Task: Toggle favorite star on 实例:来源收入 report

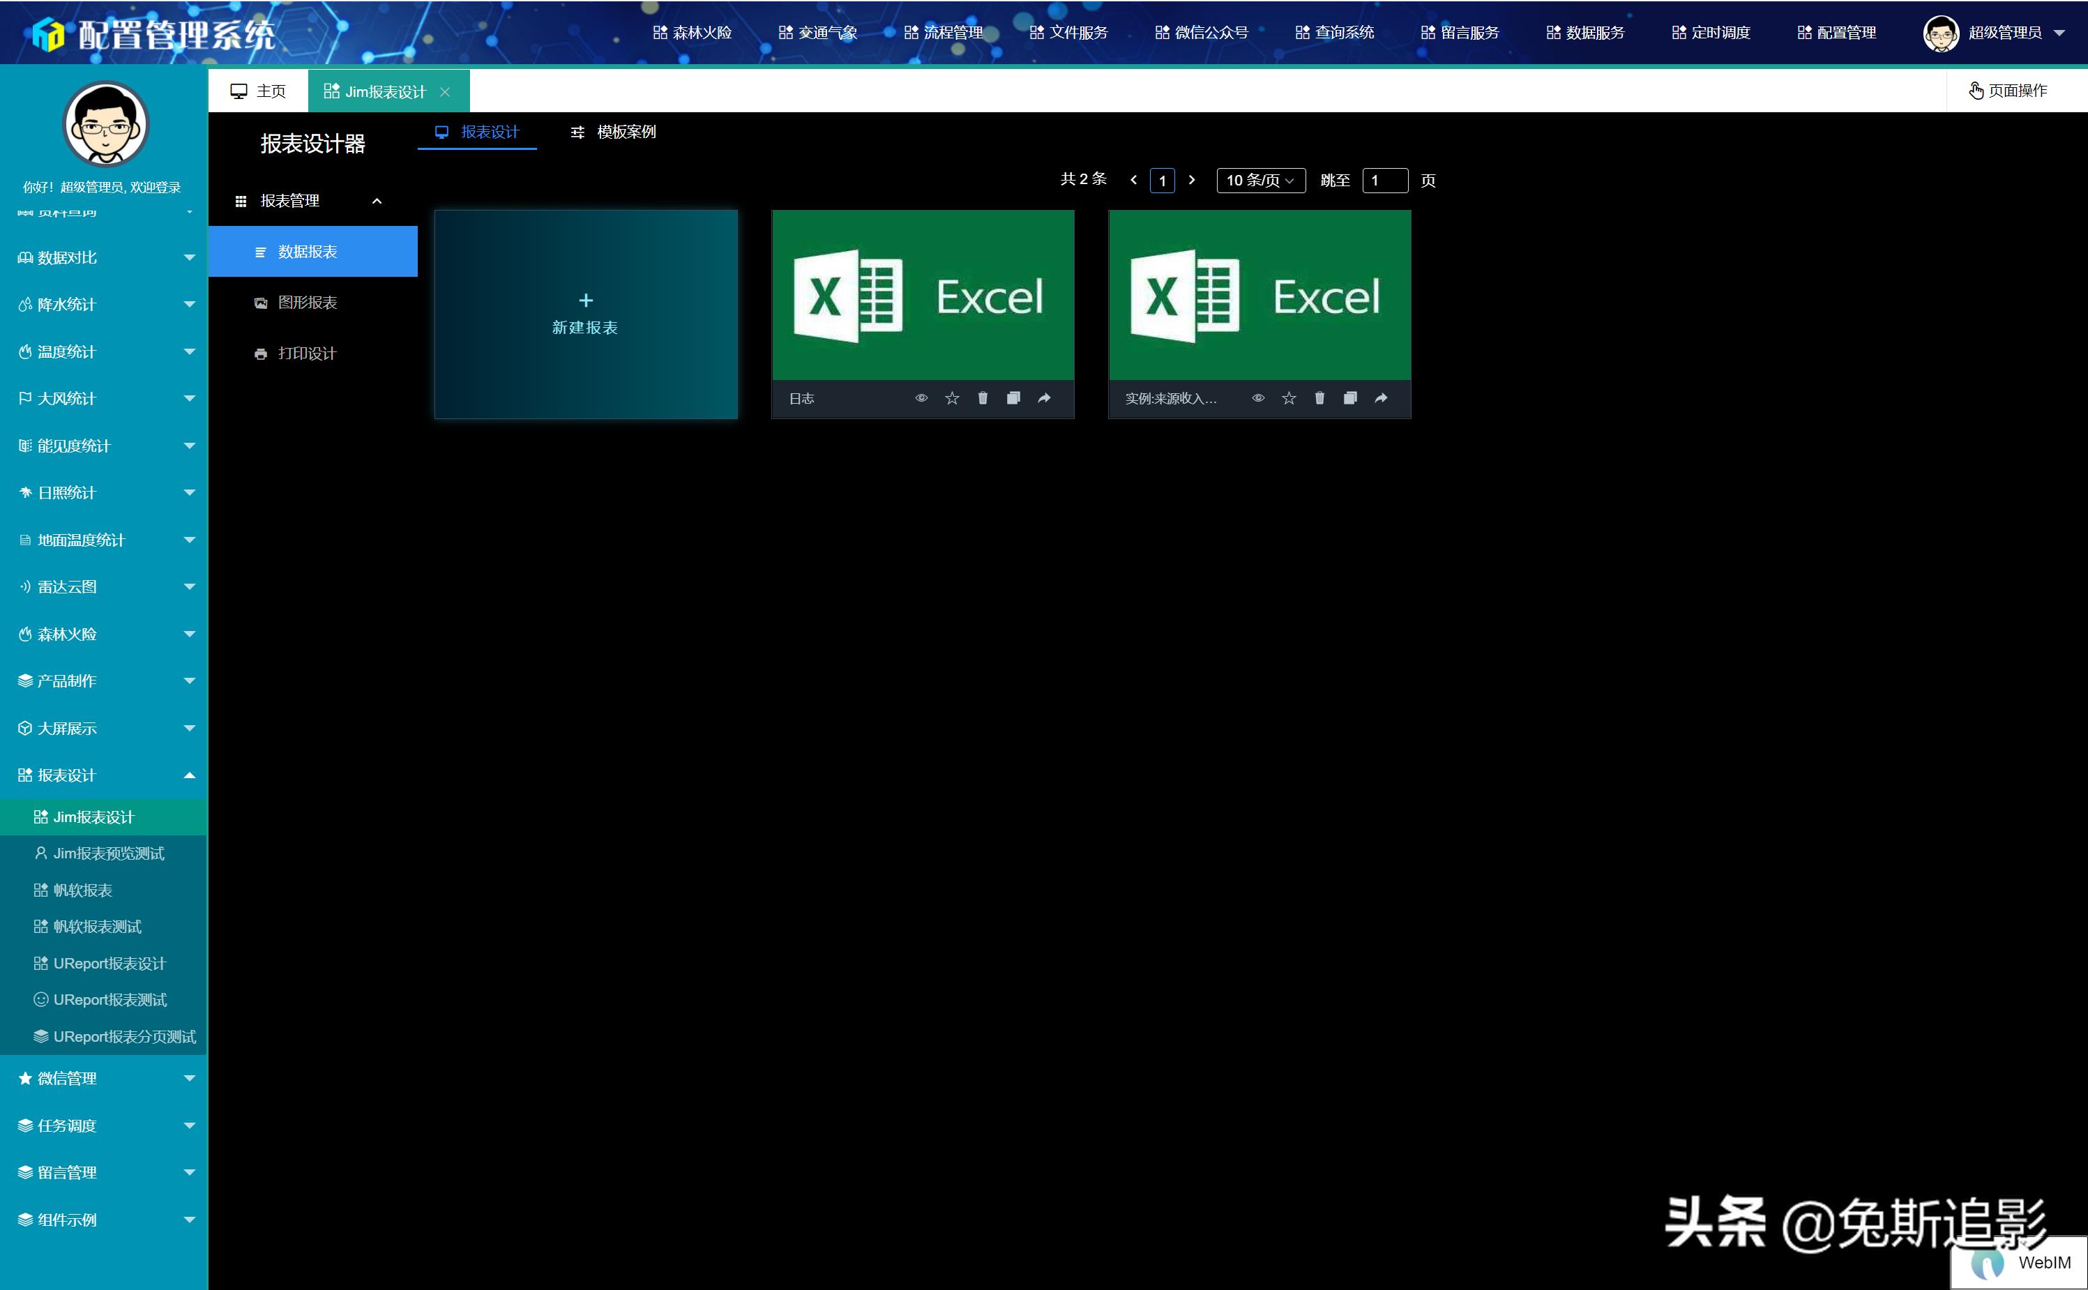Action: point(1289,398)
